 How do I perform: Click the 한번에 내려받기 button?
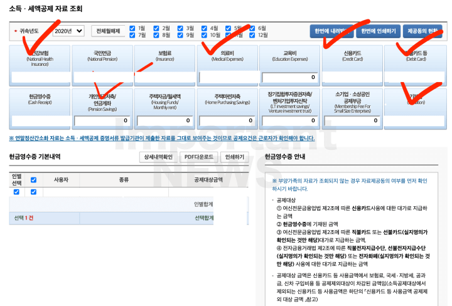332,31
